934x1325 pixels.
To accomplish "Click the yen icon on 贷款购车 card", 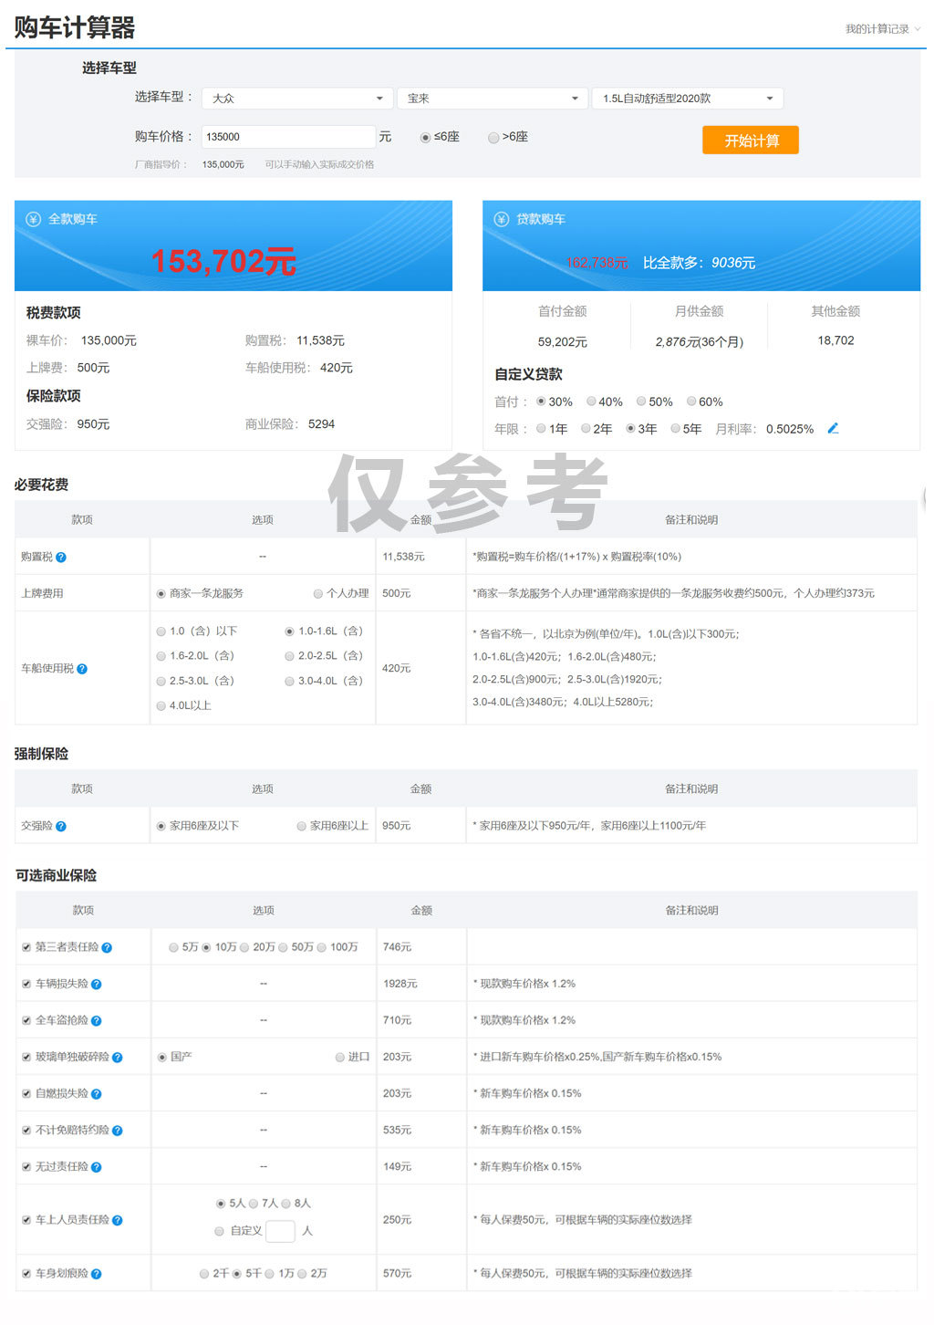I will 502,219.
